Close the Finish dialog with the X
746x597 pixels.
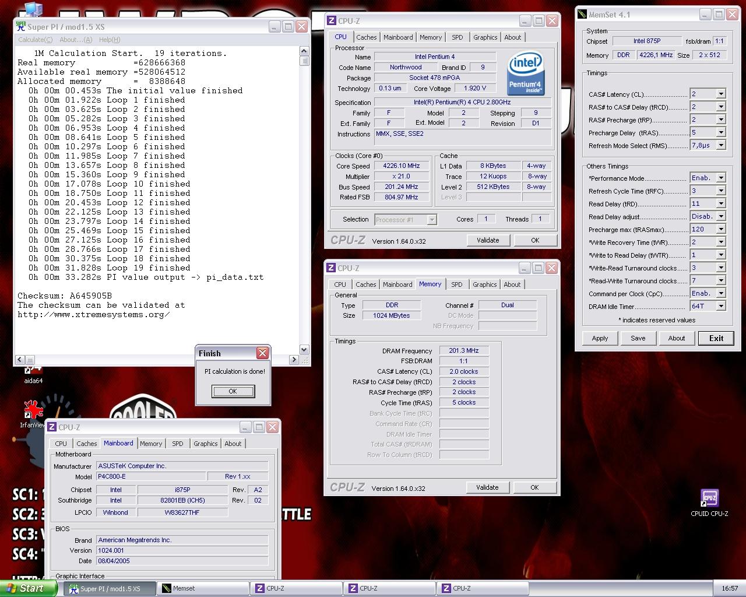[x=262, y=353]
